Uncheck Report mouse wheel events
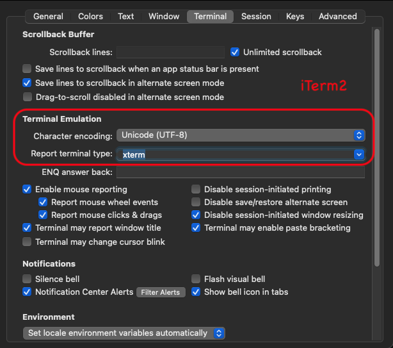Image resolution: width=393 pixels, height=348 pixels. [x=43, y=202]
